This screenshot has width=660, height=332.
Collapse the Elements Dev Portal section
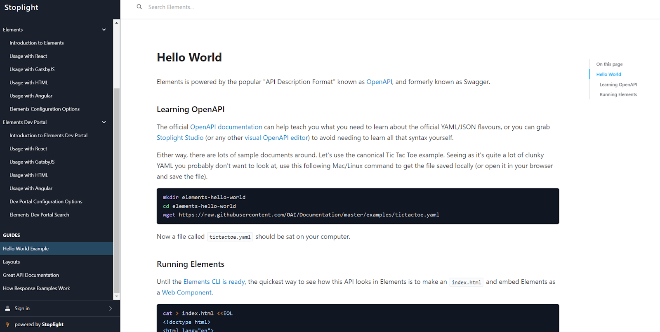pos(104,122)
